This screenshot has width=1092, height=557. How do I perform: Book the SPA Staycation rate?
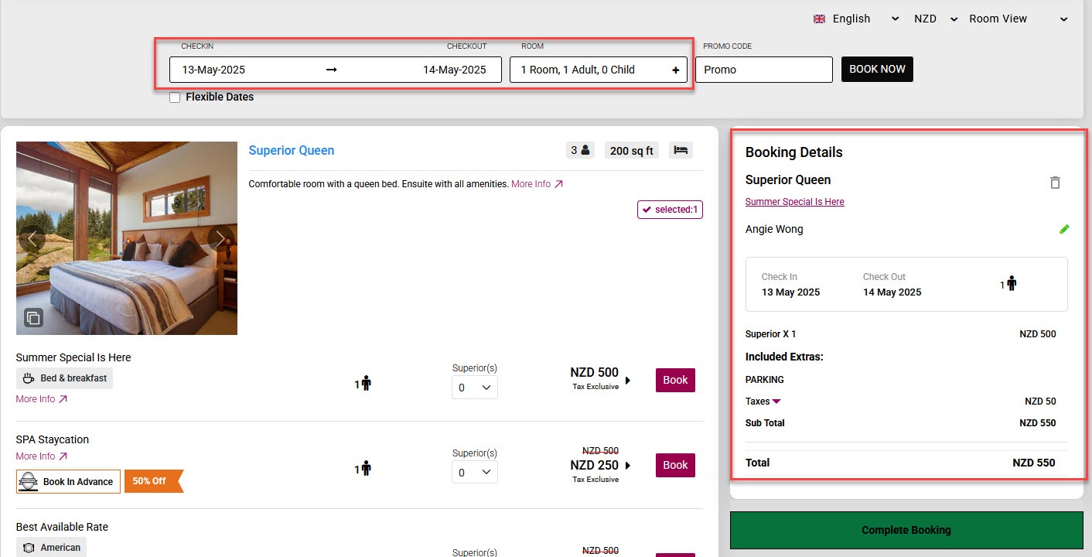tap(675, 465)
